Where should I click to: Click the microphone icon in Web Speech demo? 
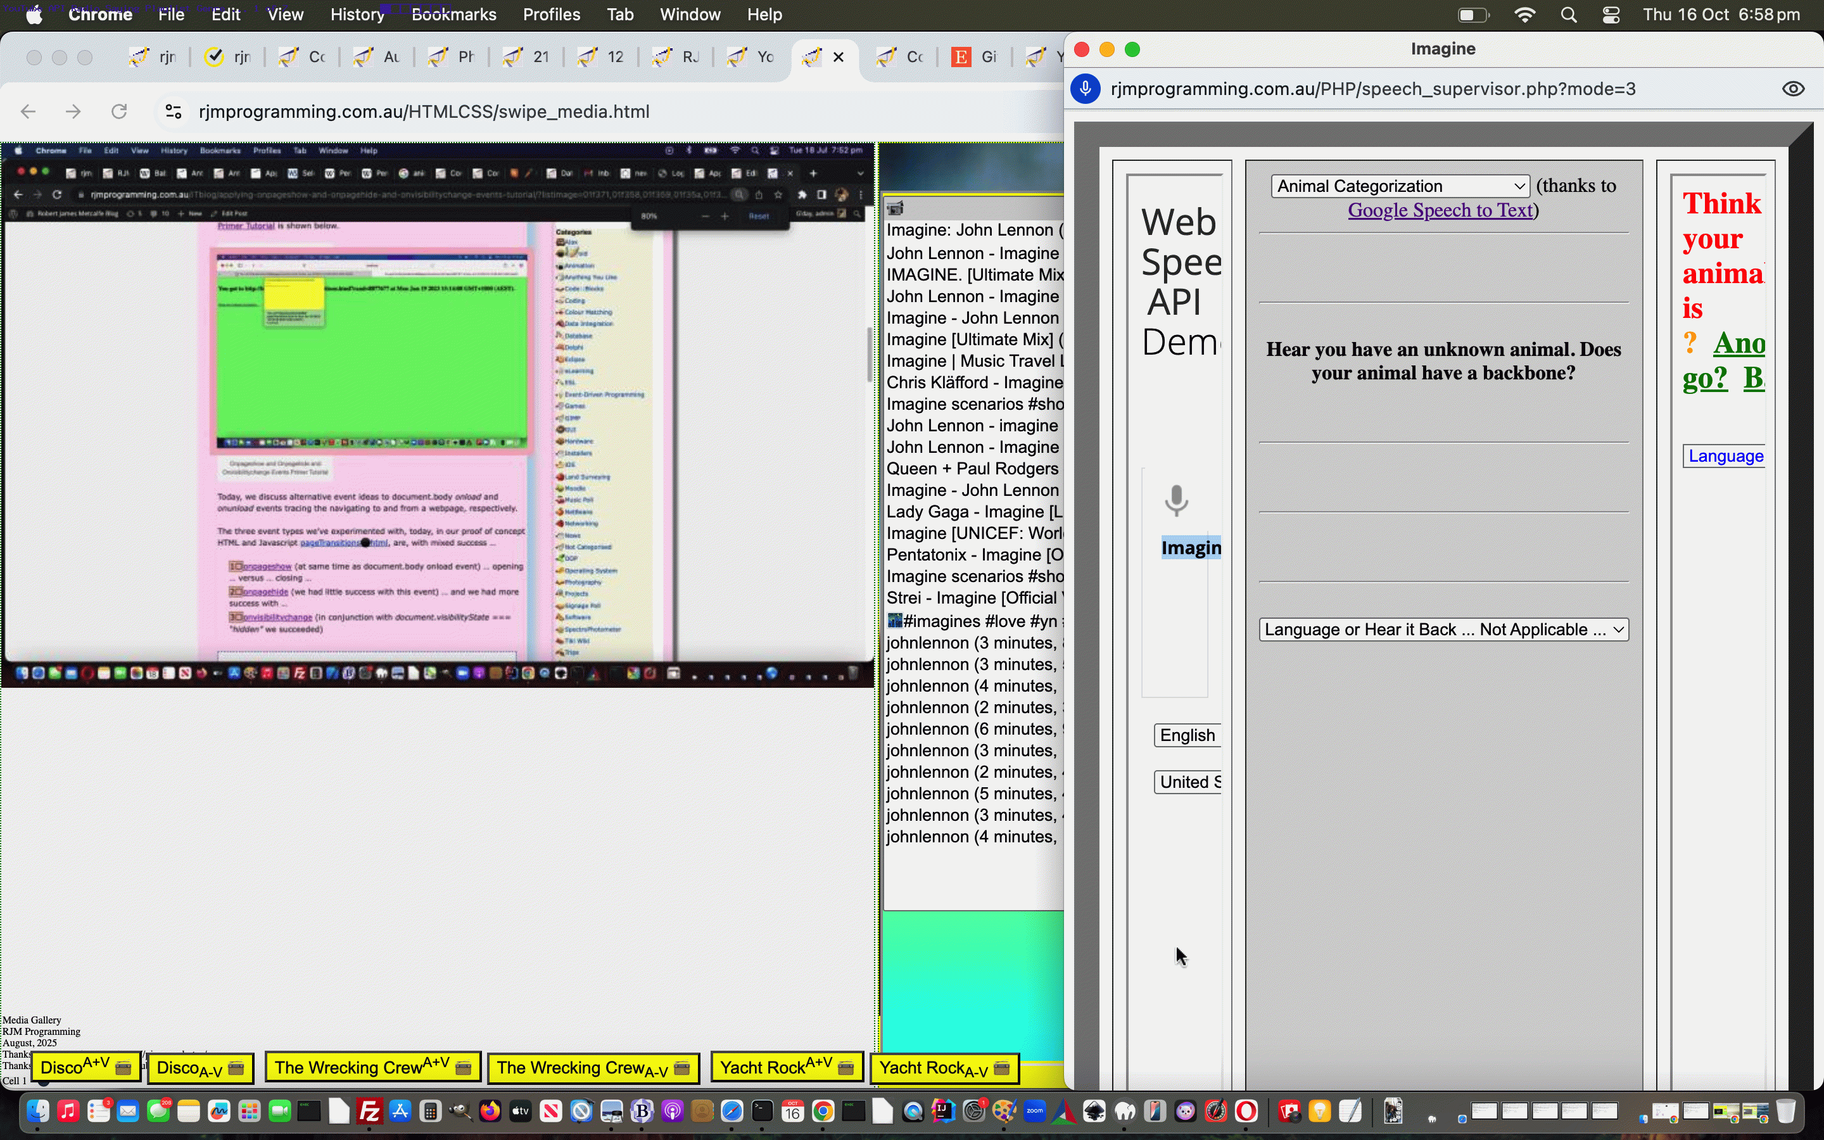pyautogui.click(x=1176, y=500)
